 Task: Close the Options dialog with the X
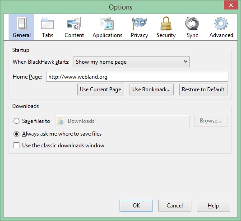pyautogui.click(x=231, y=5)
